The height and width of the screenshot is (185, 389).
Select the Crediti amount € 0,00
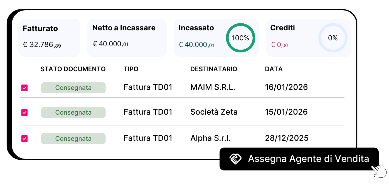tap(279, 45)
